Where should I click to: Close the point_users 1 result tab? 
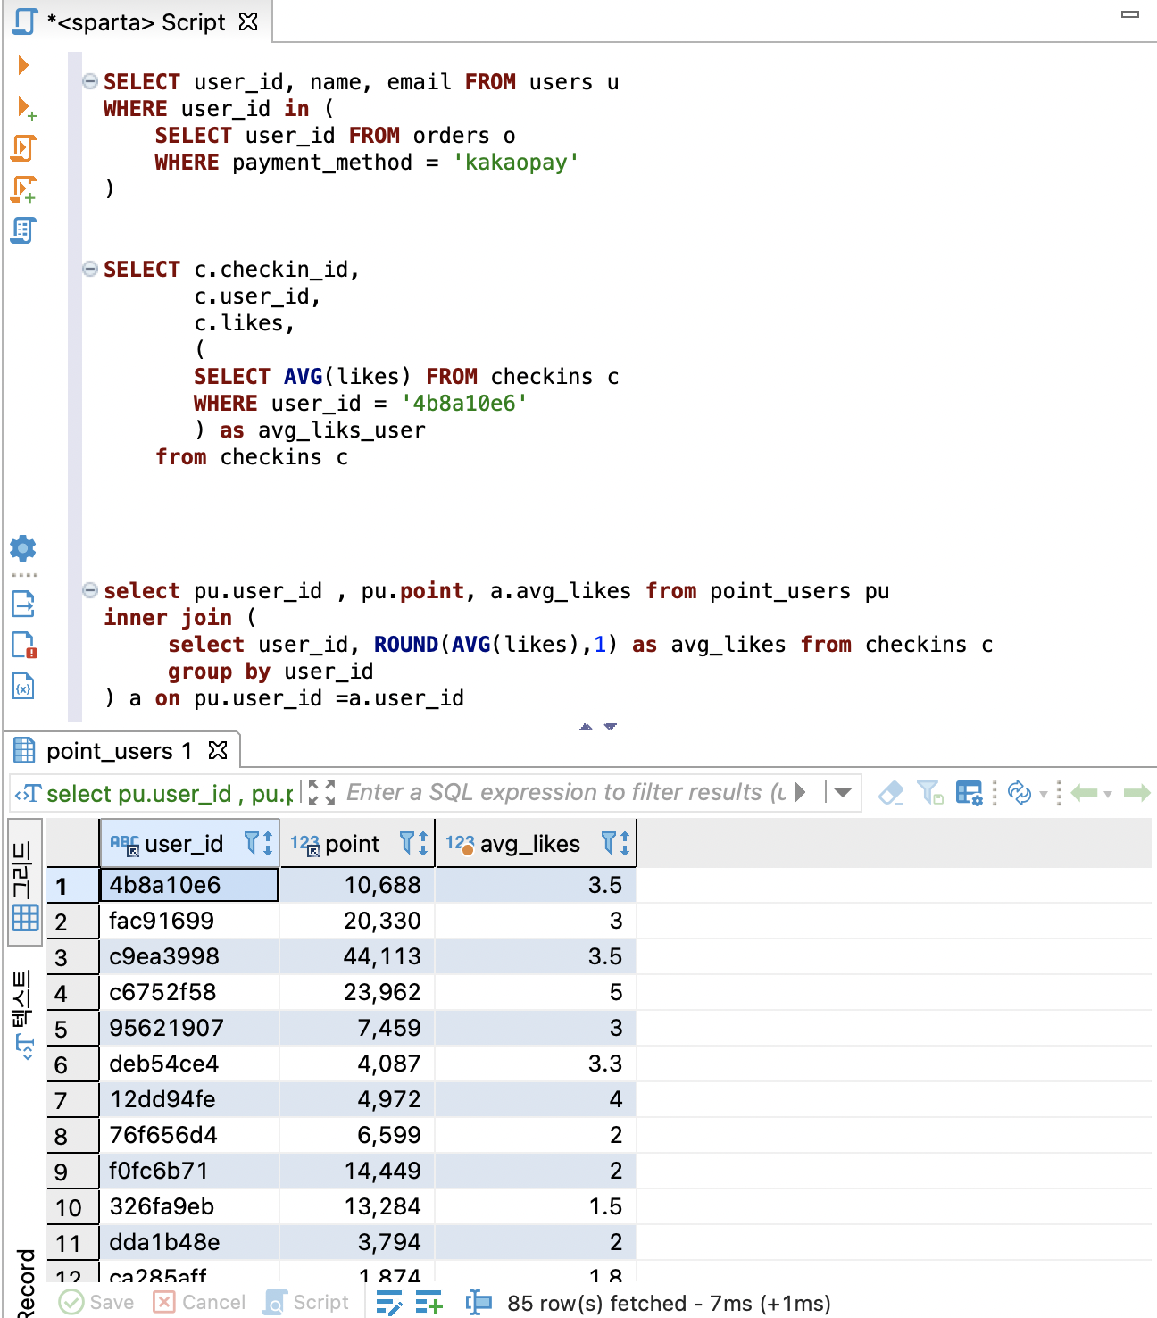[x=218, y=750]
